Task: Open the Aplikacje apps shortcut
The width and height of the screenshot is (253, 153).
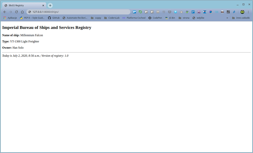Action: [10, 18]
